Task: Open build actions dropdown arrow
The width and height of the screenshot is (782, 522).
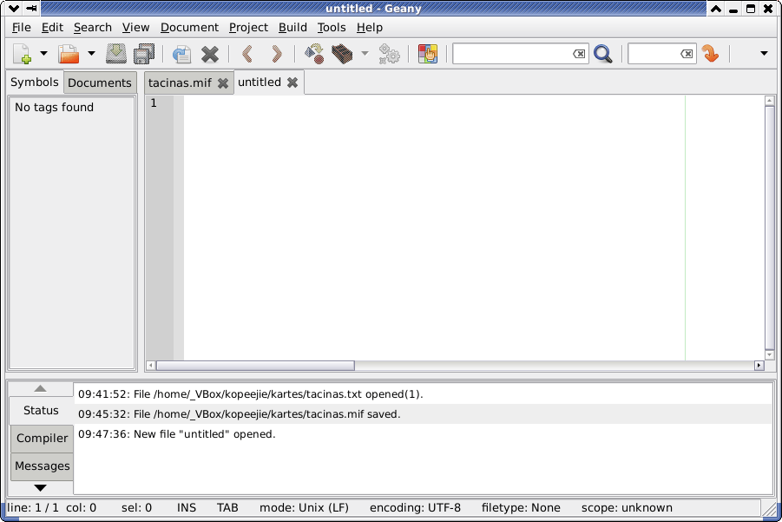Action: click(365, 53)
